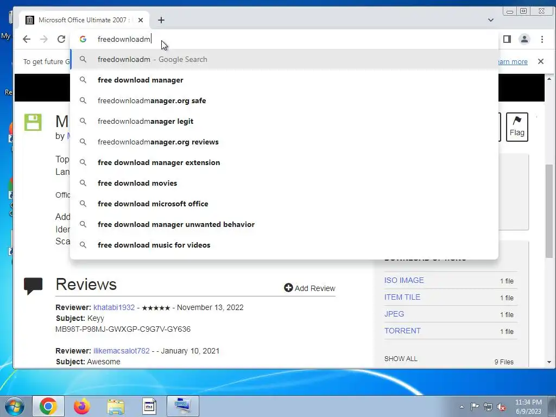Open the Chrome profile avatar
556x417 pixels.
tap(525, 39)
